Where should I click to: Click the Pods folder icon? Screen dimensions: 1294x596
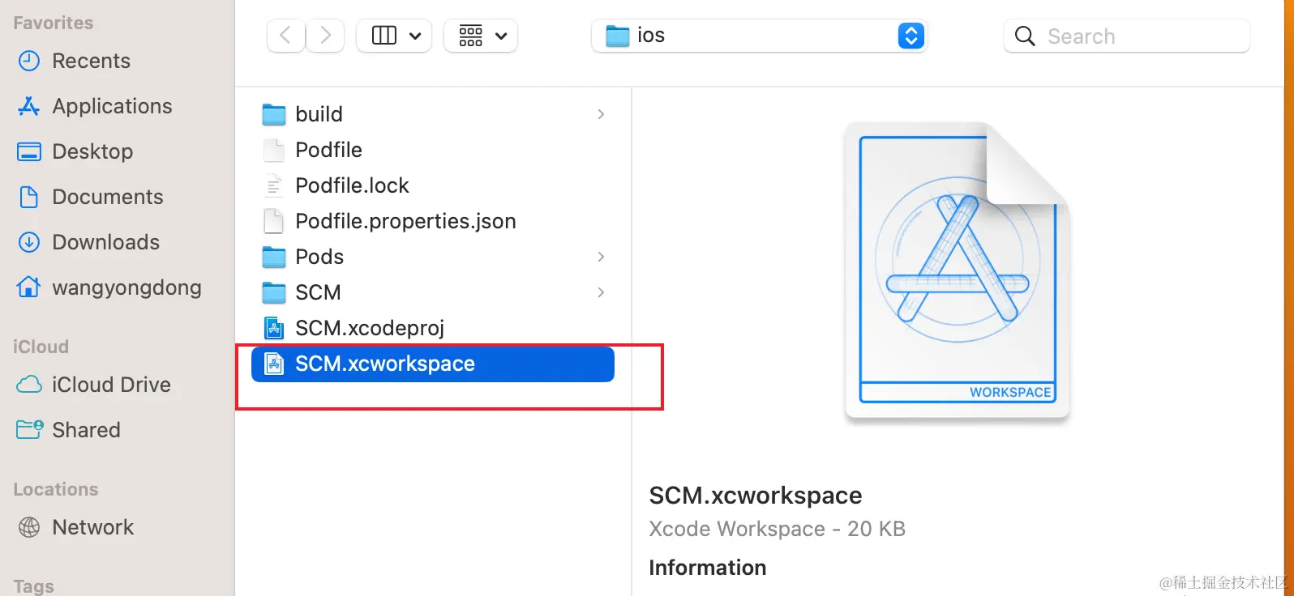pyautogui.click(x=274, y=257)
